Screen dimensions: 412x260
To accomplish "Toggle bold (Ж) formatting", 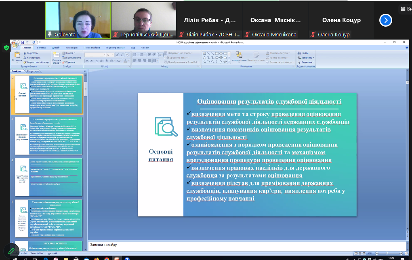I will pos(87,61).
